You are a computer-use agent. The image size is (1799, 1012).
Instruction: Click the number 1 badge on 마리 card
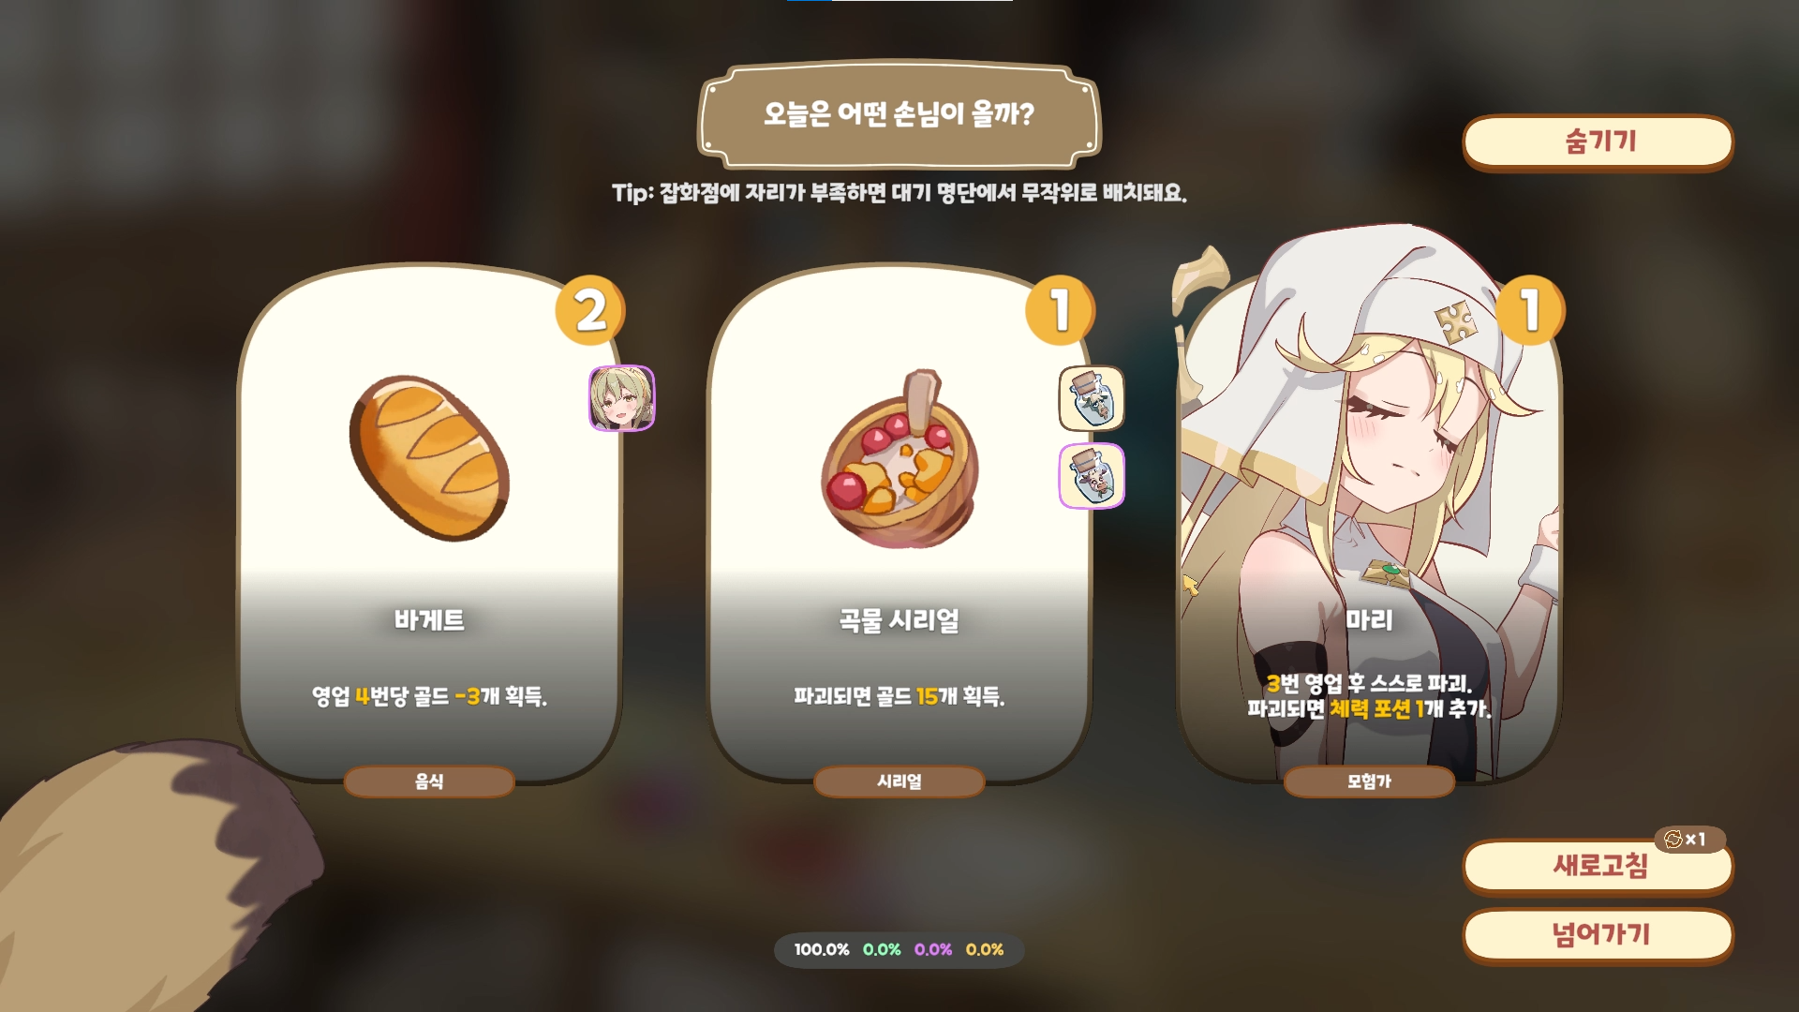coord(1530,310)
